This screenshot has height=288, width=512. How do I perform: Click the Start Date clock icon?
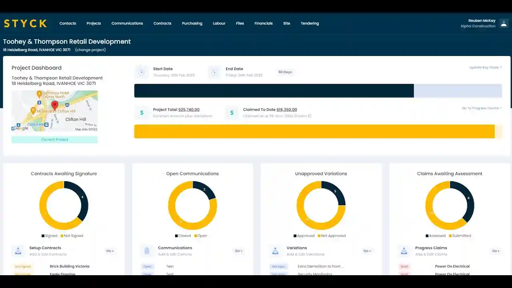141,72
